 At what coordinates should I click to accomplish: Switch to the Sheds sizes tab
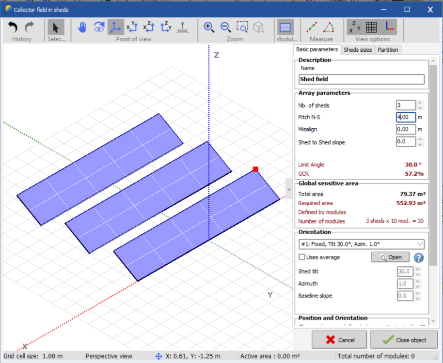(x=358, y=50)
